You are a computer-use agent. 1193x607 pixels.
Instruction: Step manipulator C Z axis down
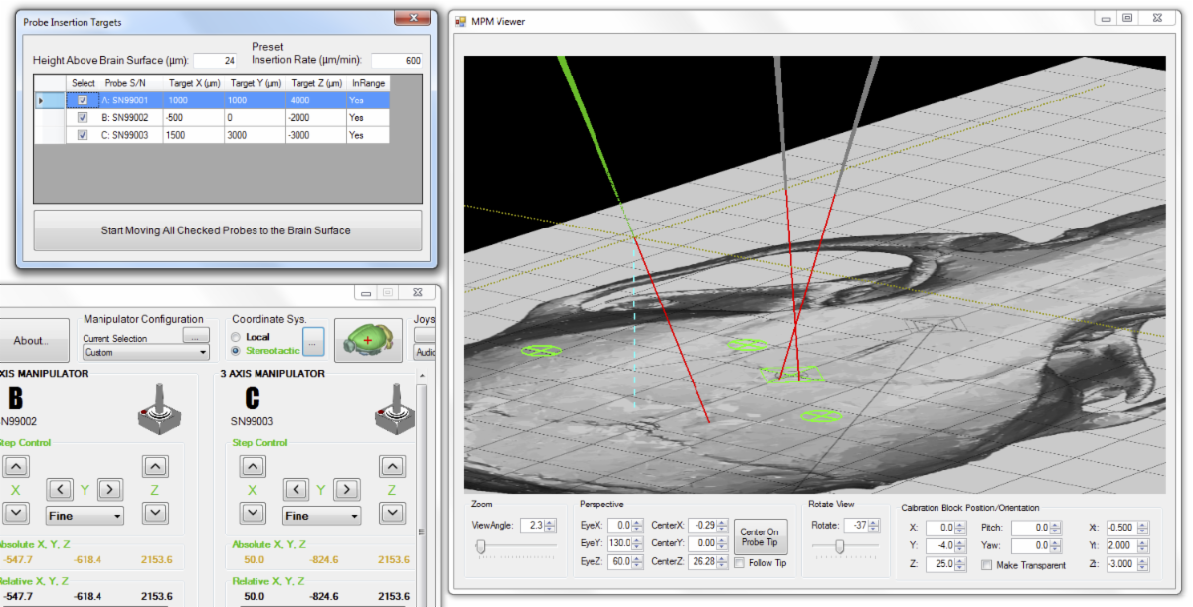pyautogui.click(x=394, y=513)
